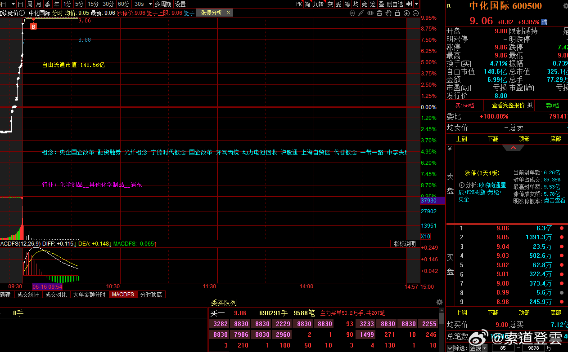Zoom in with the plus circle icon
The image size is (568, 352).
[406, 13]
